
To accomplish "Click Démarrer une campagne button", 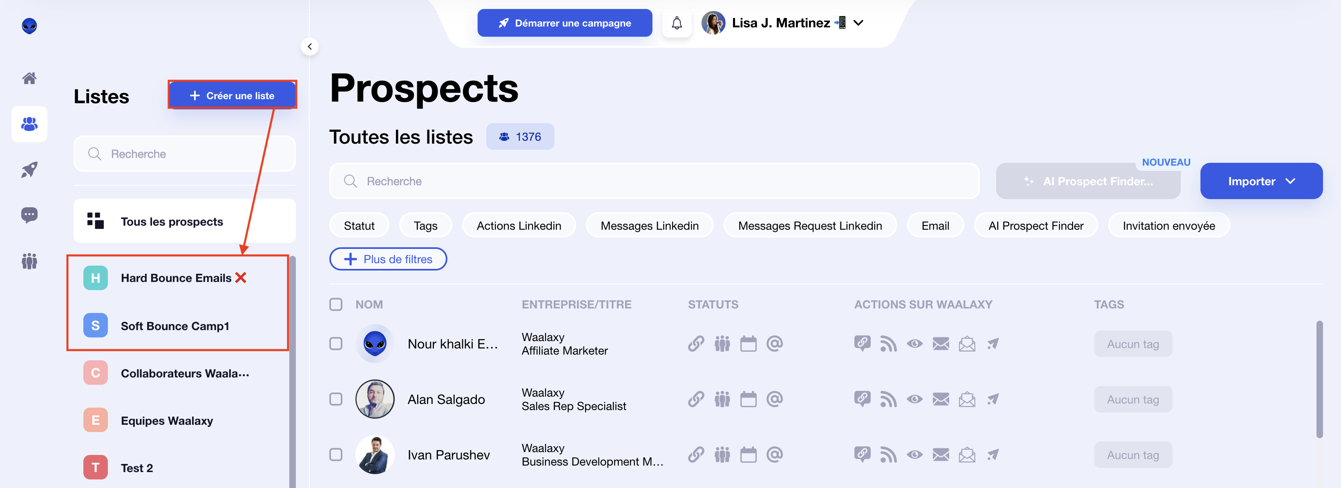I will [x=564, y=23].
